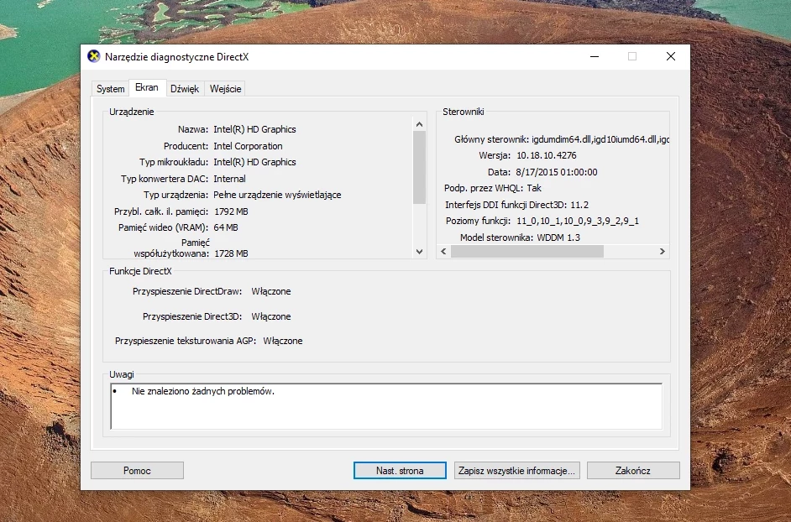Click the Zakończ button
791x522 pixels.
point(633,471)
